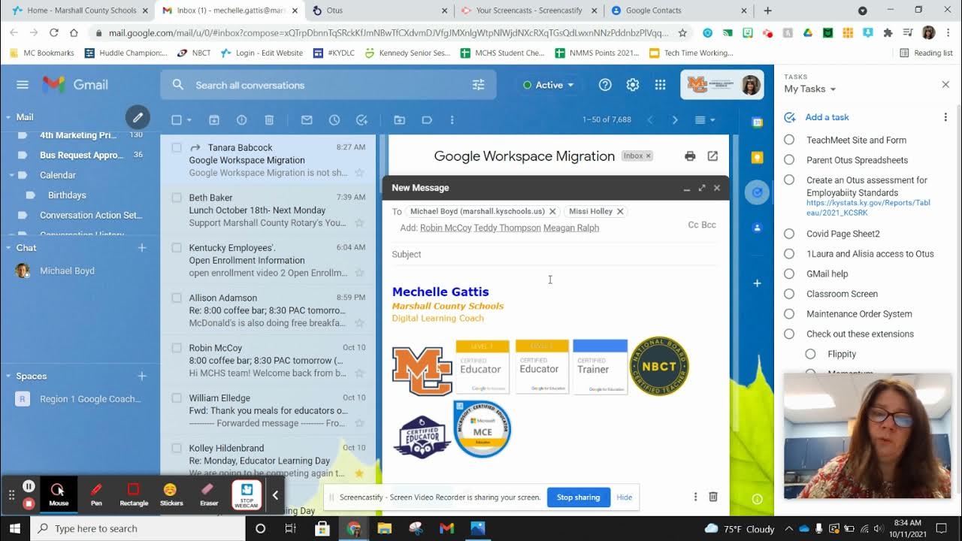Open the Gmail main menu hamburger icon
Viewport: 962px width, 541px height.
click(x=23, y=85)
